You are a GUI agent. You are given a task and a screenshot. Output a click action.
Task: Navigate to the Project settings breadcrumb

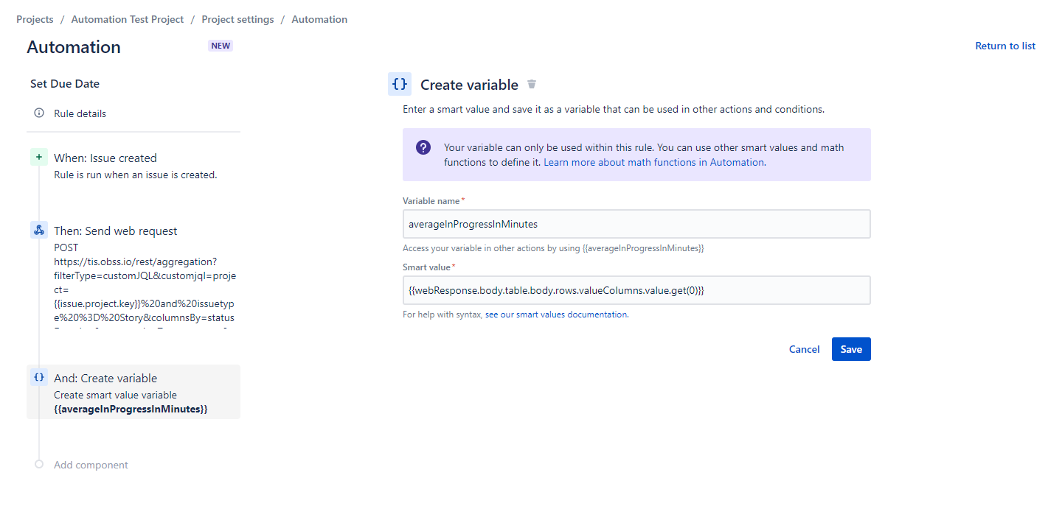pos(237,19)
